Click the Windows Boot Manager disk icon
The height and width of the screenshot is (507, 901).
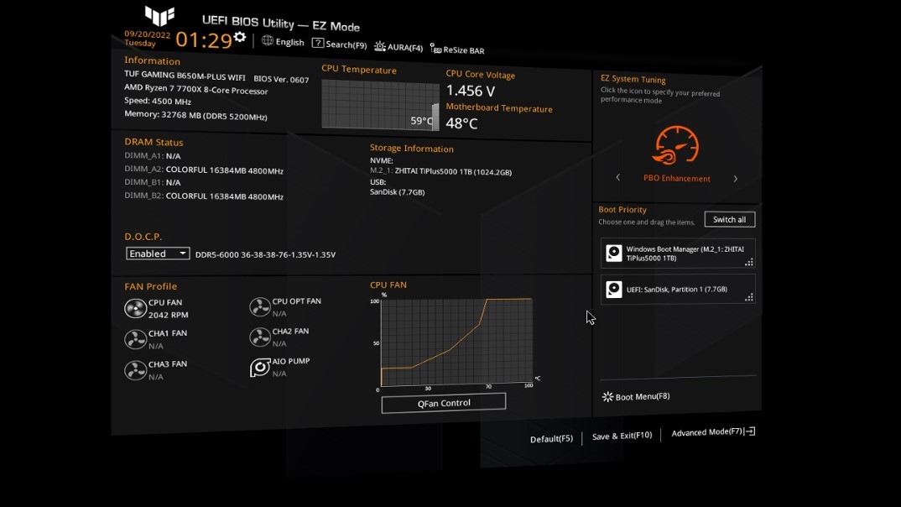[x=614, y=253]
